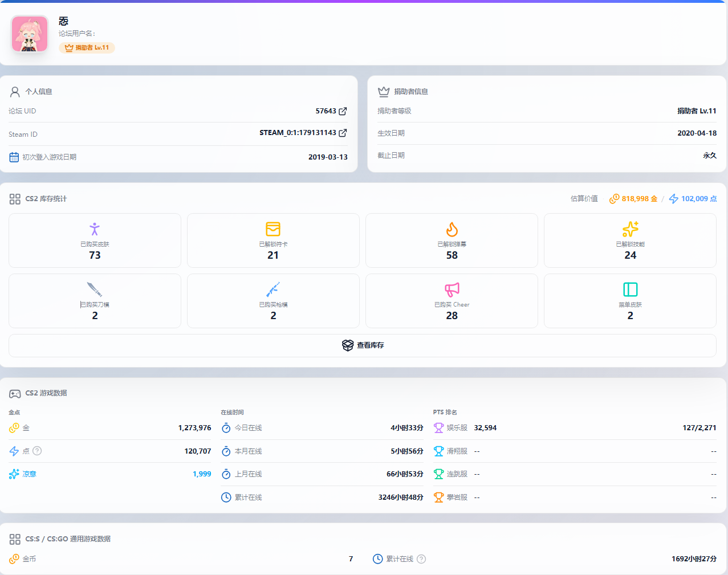Click the flame icon on 已解锁弹幕 card
728x575 pixels.
pyautogui.click(x=452, y=229)
